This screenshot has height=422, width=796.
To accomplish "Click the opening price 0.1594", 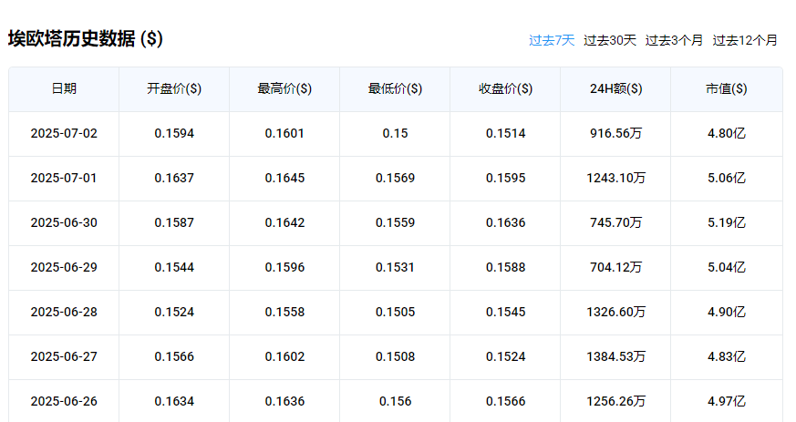I will [174, 133].
